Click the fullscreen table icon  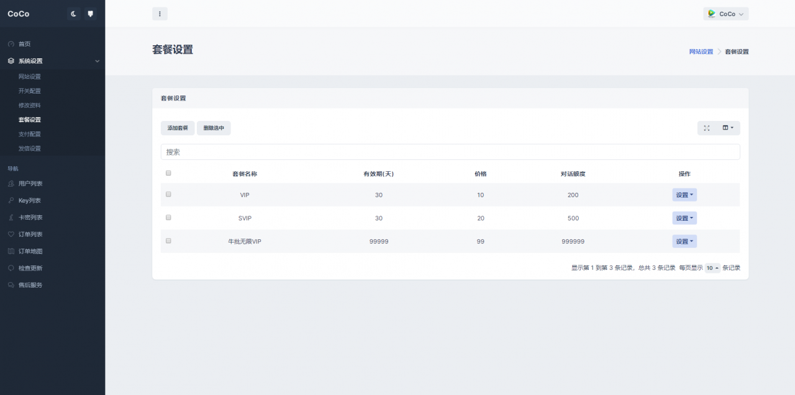click(x=706, y=128)
